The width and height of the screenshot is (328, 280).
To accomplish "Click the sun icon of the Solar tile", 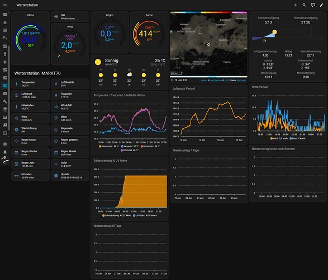I will click(56, 164).
